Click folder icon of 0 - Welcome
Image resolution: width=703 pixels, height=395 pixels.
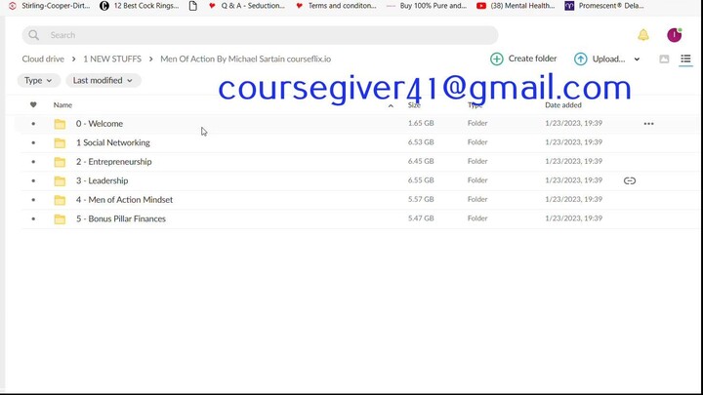(x=60, y=124)
